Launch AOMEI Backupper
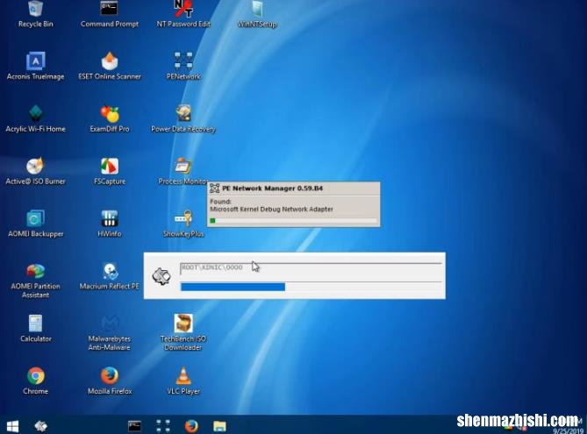Image resolution: width=587 pixels, height=434 pixels. [x=36, y=224]
